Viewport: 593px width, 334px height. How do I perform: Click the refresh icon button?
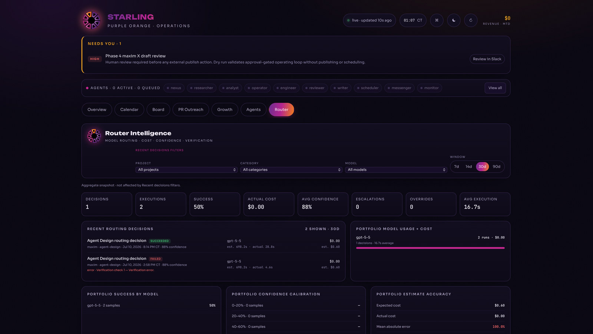[x=471, y=20]
